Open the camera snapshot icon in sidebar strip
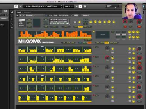146x109 pixels. coord(12,28)
